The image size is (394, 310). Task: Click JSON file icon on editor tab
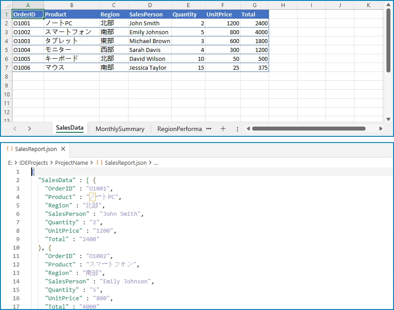coord(9,149)
